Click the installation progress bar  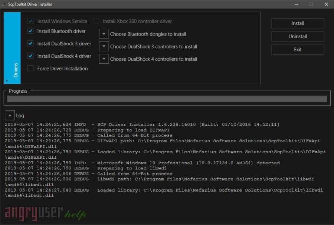click(x=167, y=99)
